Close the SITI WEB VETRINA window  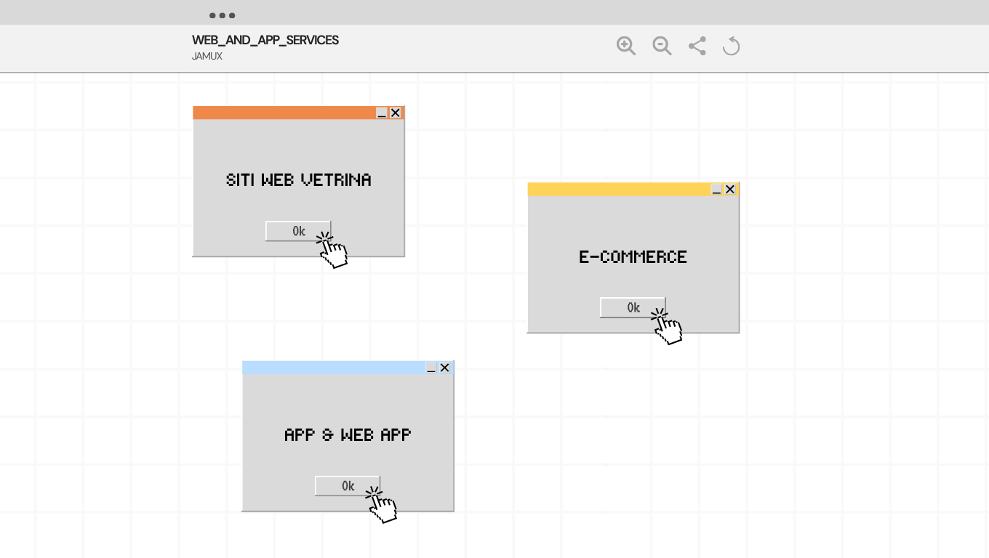[x=396, y=113]
